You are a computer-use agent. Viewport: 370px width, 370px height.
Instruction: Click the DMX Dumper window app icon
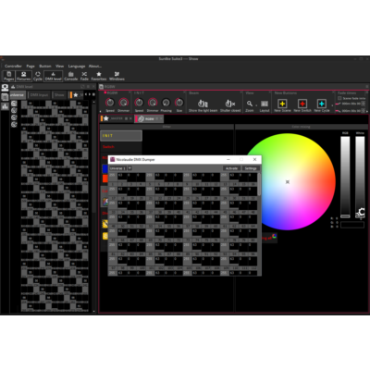point(113,159)
